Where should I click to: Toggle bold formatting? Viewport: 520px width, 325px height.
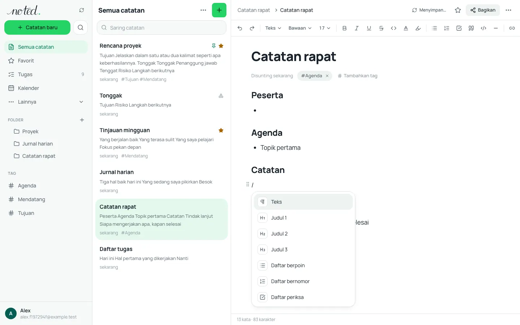coord(344,28)
